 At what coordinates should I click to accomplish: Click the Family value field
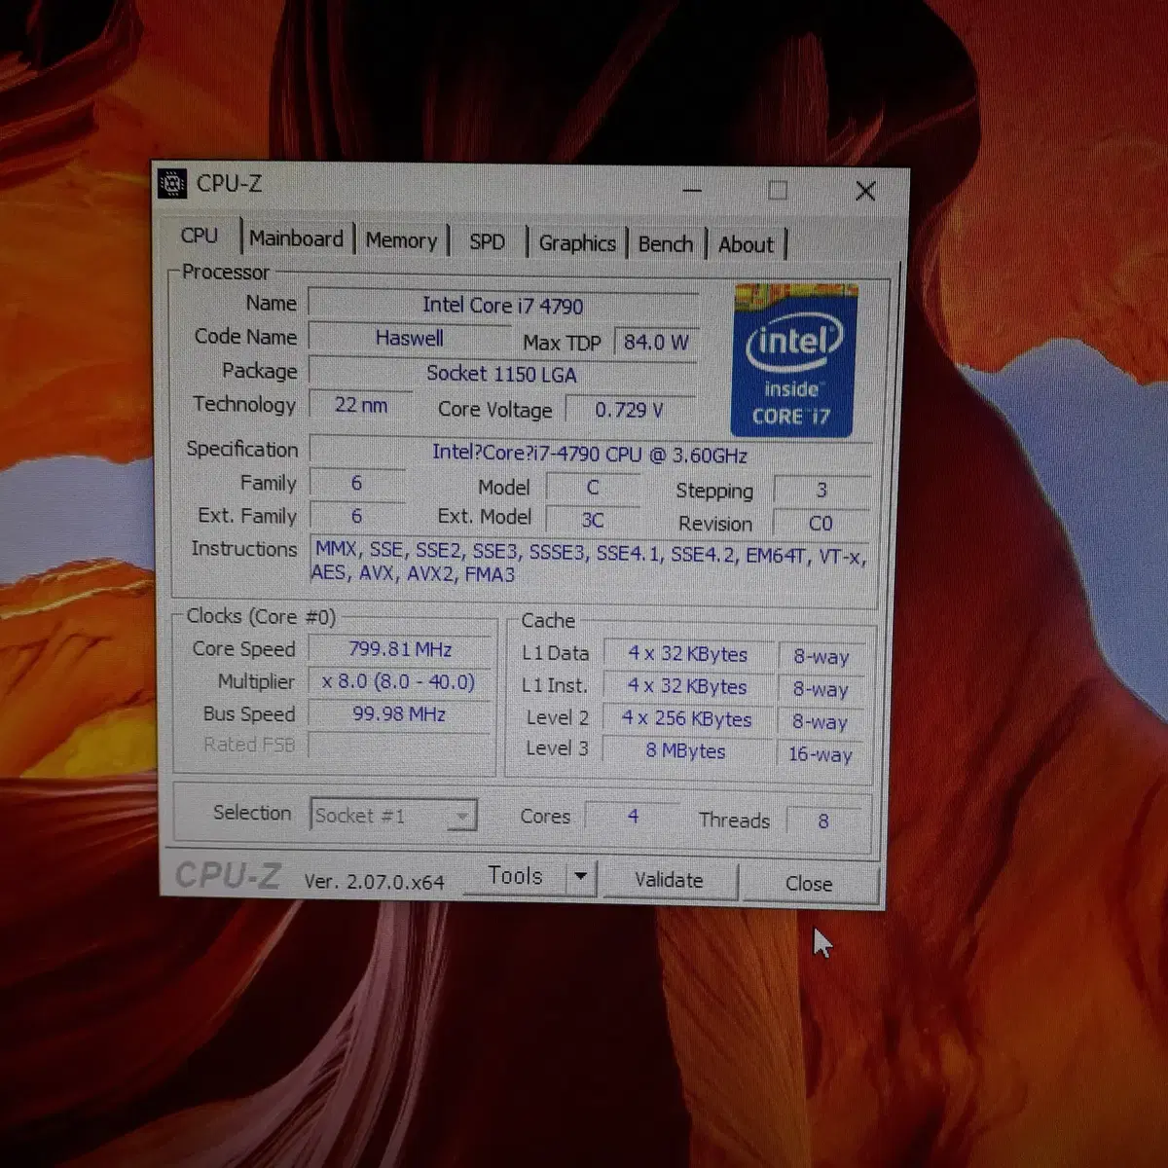(x=356, y=483)
